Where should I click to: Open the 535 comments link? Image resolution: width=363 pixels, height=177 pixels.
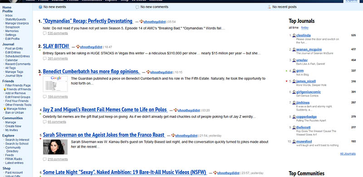[58, 34]
